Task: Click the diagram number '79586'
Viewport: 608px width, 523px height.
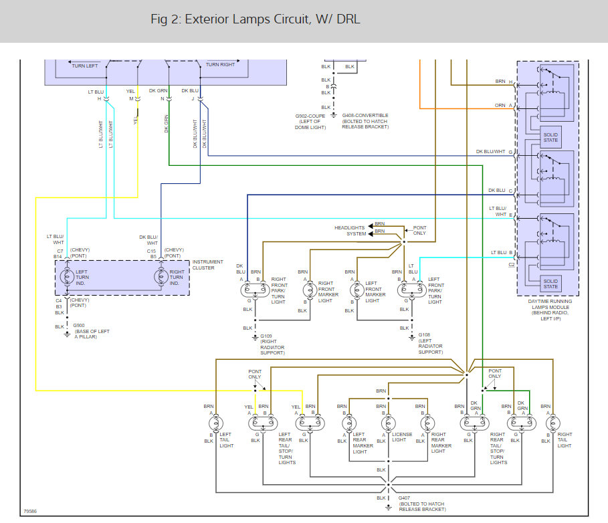Action: (30, 512)
